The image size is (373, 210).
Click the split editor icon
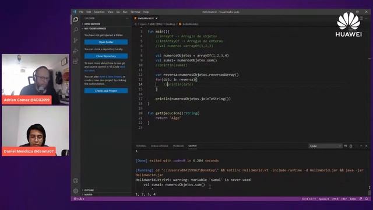click(361, 18)
